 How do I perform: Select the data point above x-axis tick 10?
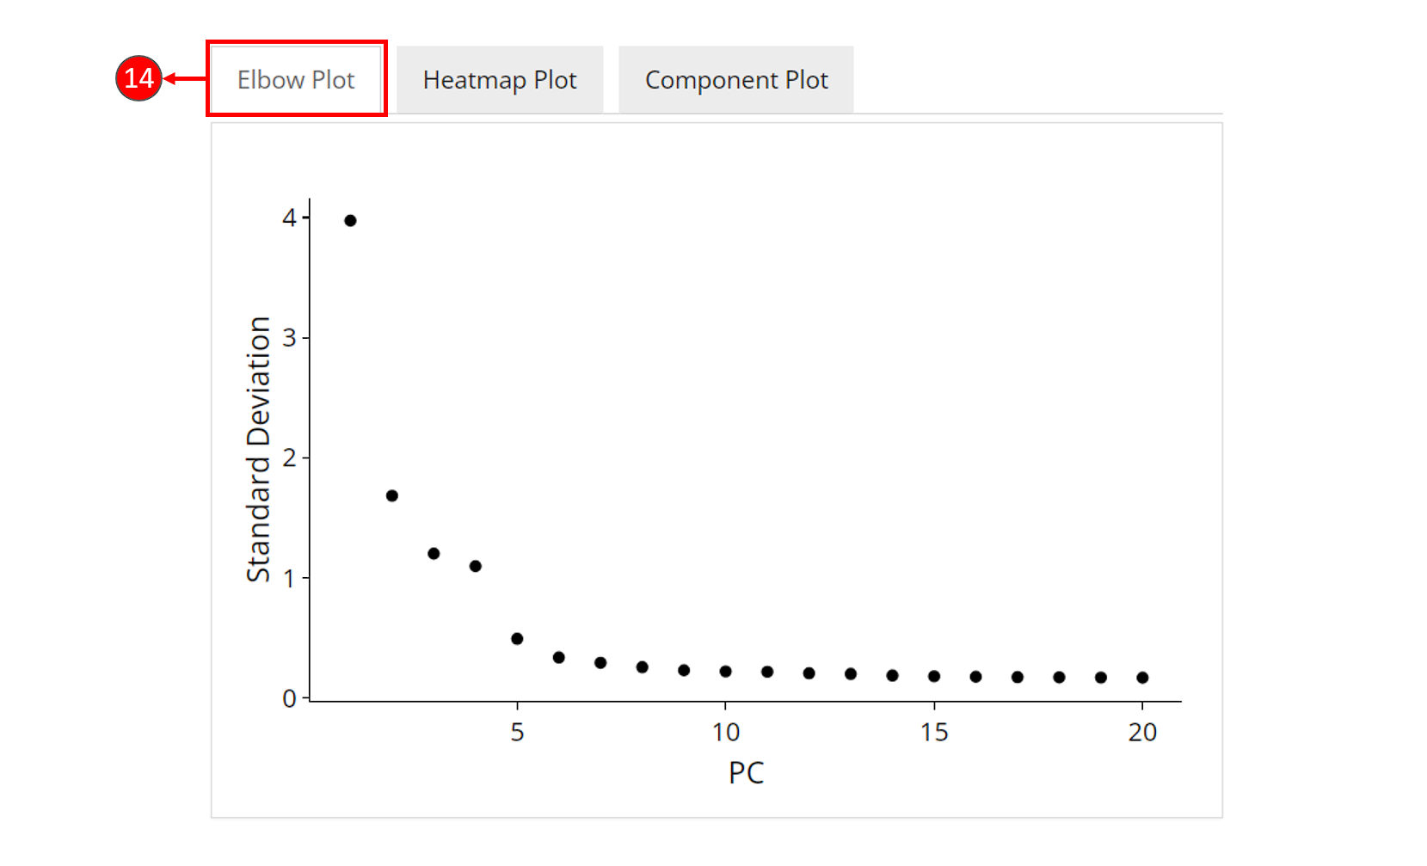(726, 672)
